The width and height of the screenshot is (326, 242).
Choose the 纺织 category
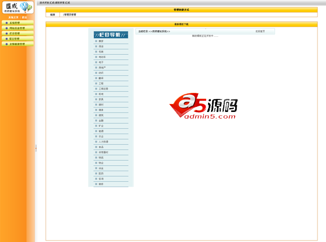(x=101, y=73)
